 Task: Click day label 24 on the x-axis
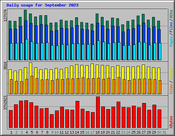click(128, 132)
